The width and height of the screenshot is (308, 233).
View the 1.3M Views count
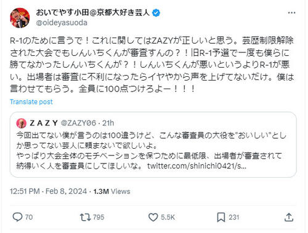(112, 191)
